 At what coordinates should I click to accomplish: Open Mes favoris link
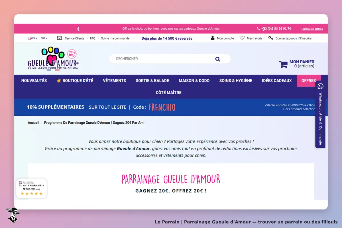coord(255,38)
